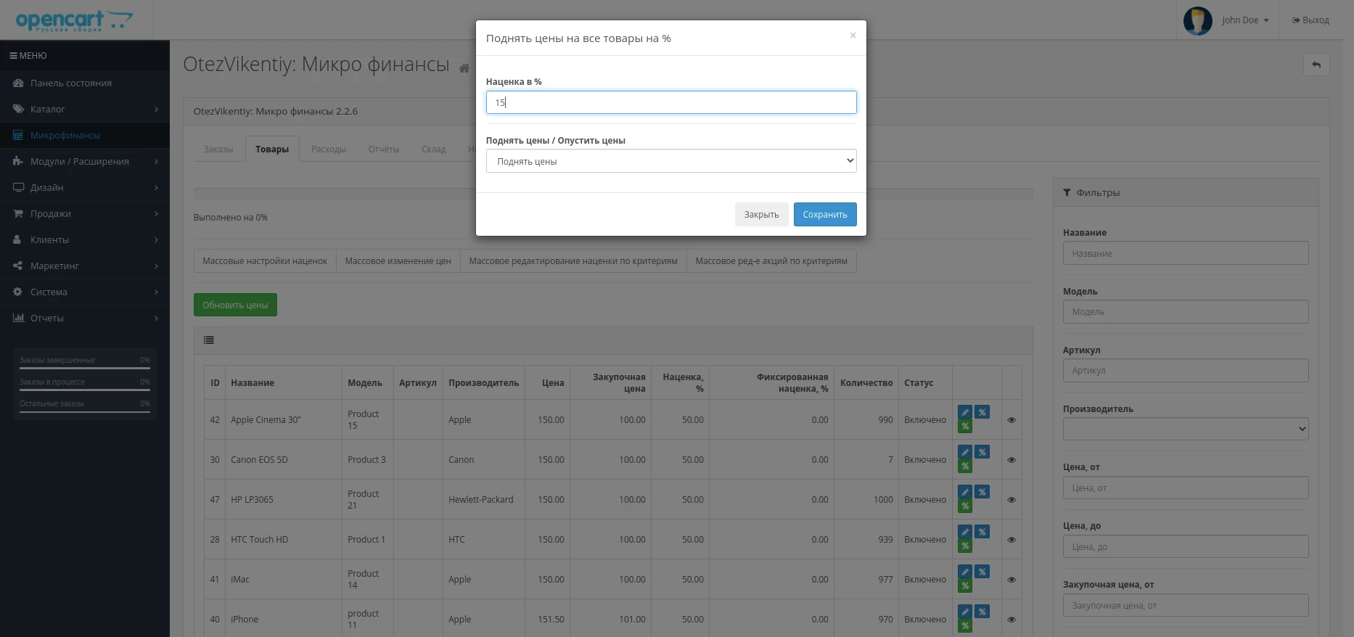Click the blue percent icon for Canon EOS 5D

pos(982,452)
